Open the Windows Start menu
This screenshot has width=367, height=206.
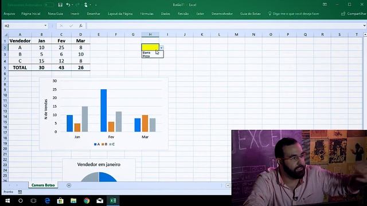pos(7,201)
